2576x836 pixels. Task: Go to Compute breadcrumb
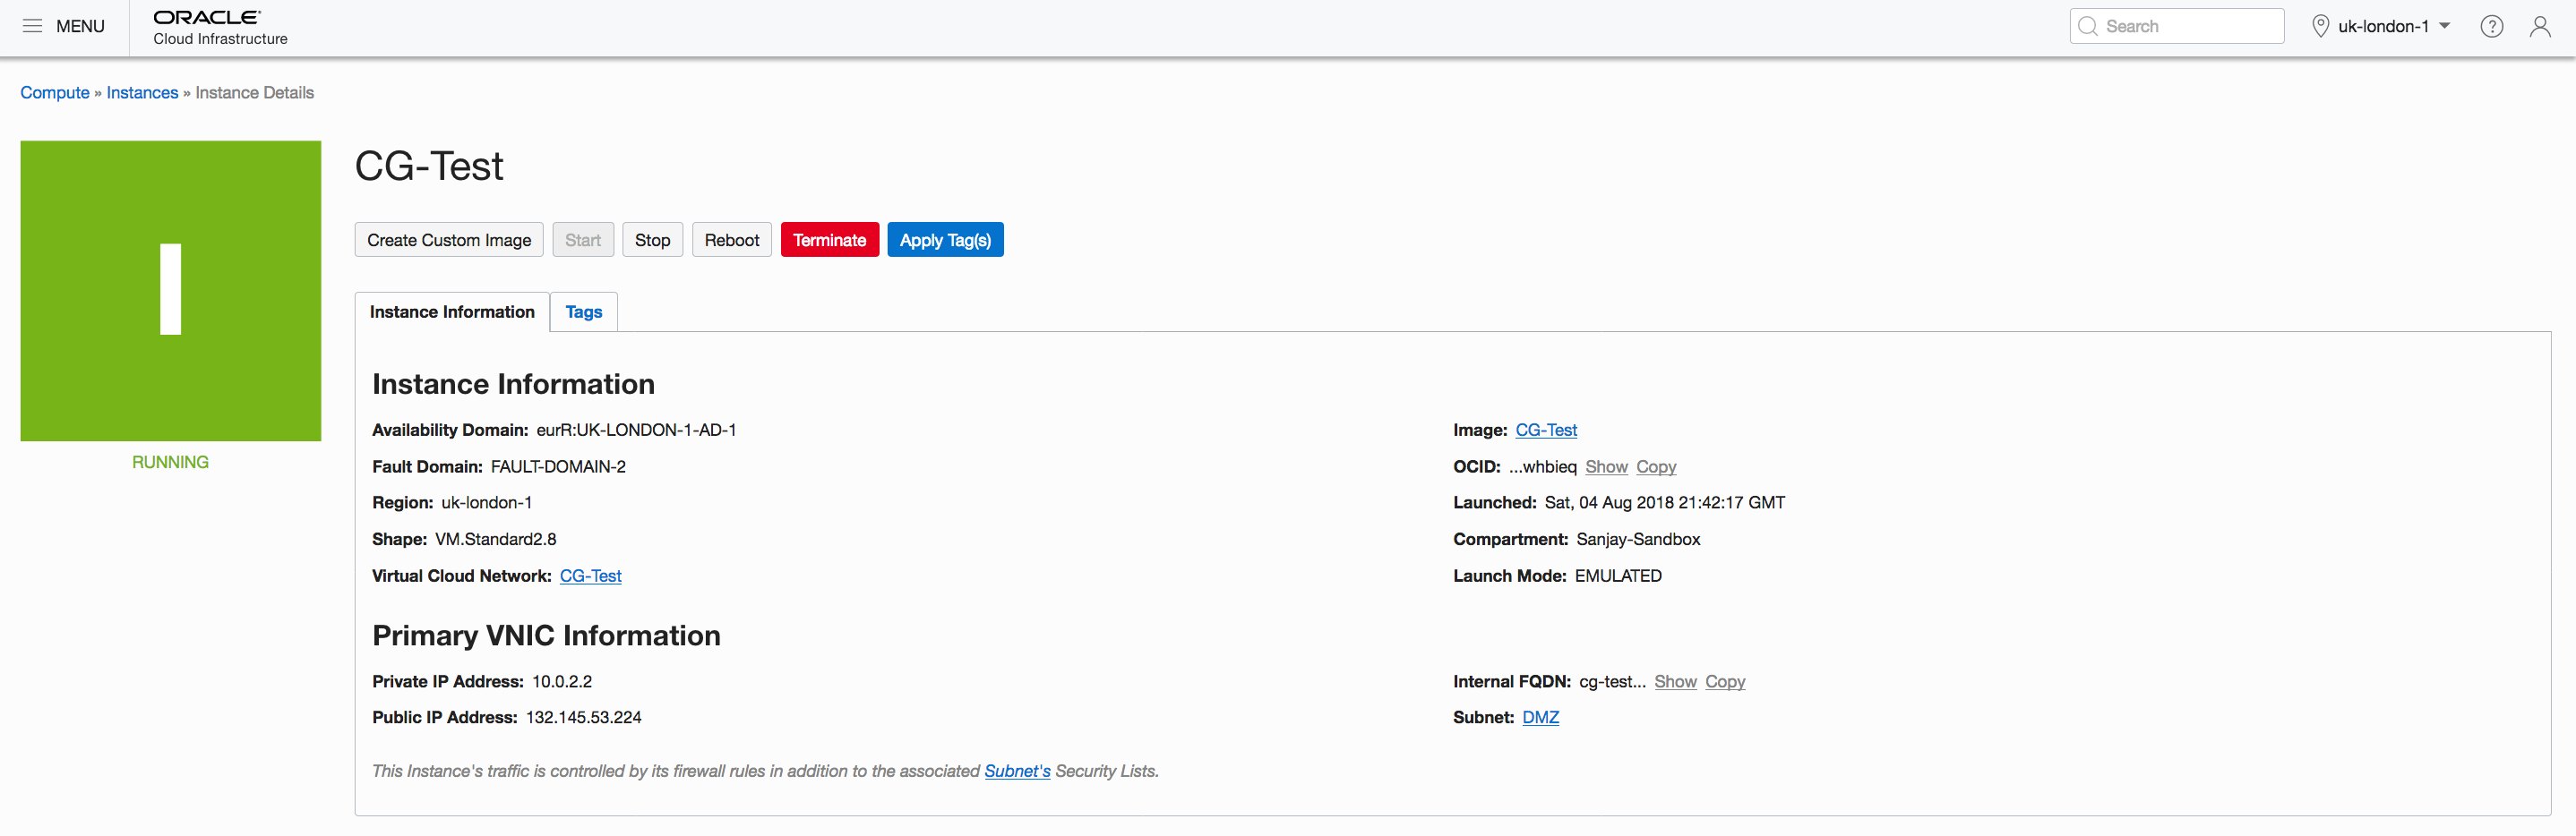pyautogui.click(x=55, y=93)
